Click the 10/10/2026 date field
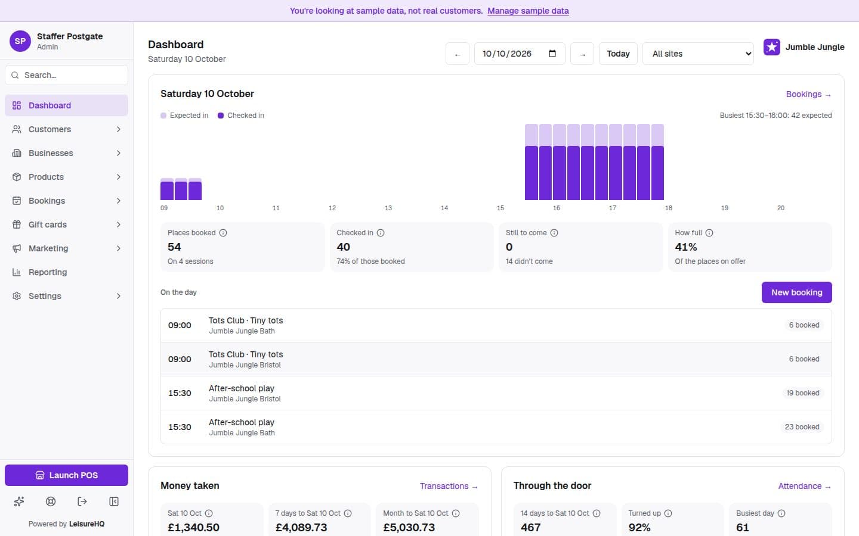859x536 pixels. pos(520,54)
